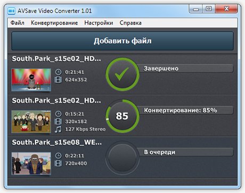Click the Конвертирование: 85% status bar
The width and height of the screenshot is (245, 193).
point(185,110)
